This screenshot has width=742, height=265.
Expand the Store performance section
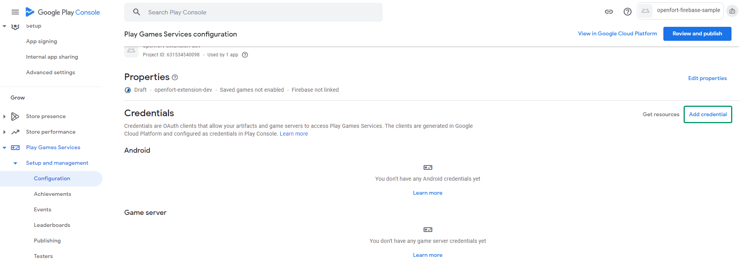[4, 132]
